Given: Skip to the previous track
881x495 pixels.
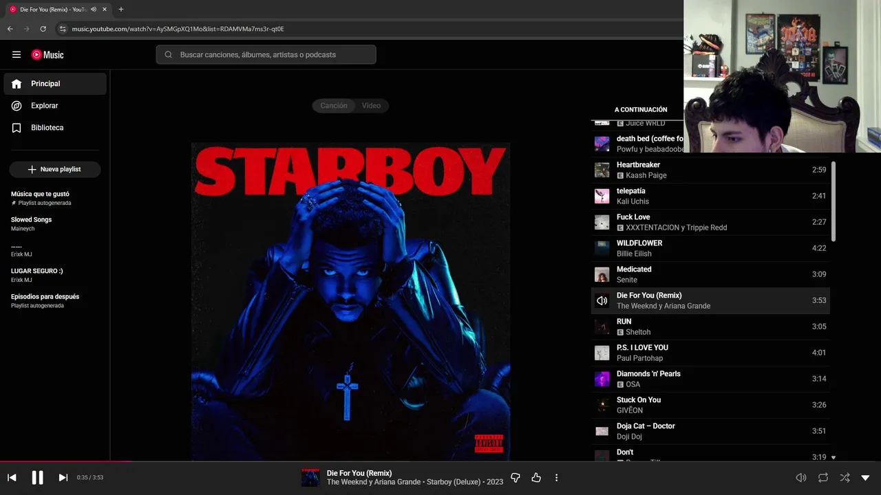Looking at the screenshot, I should [12, 478].
